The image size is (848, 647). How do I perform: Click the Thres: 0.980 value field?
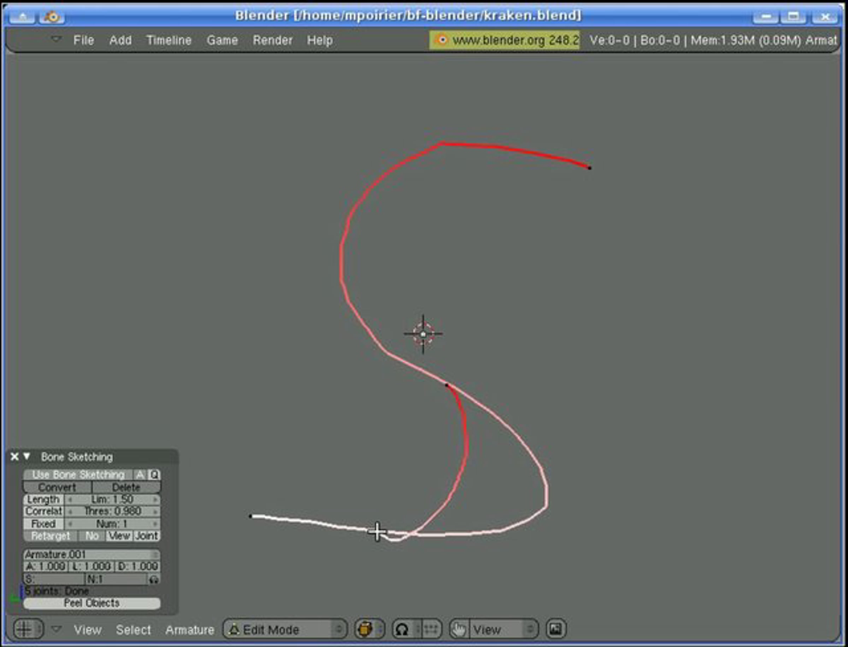(112, 512)
